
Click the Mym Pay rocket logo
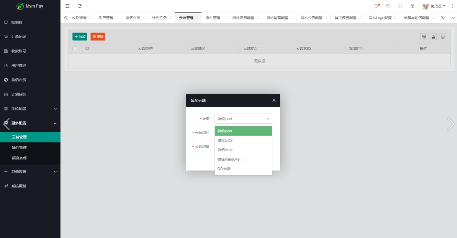[20, 6]
